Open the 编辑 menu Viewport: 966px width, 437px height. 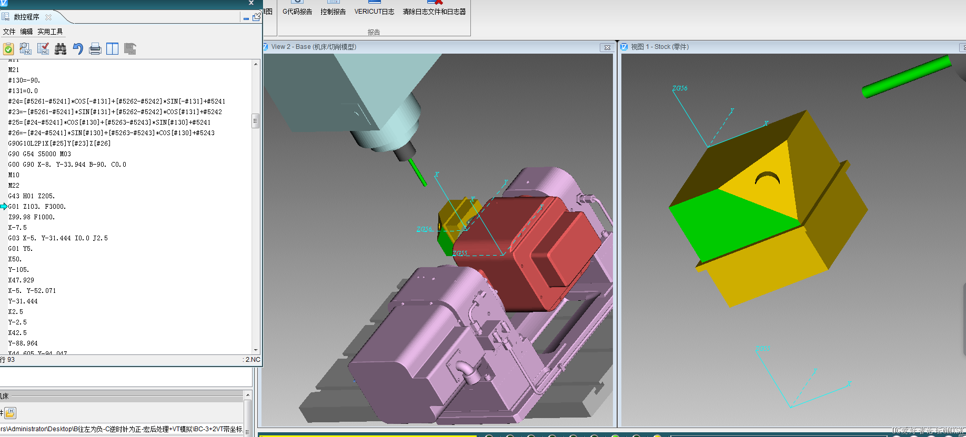(x=26, y=32)
